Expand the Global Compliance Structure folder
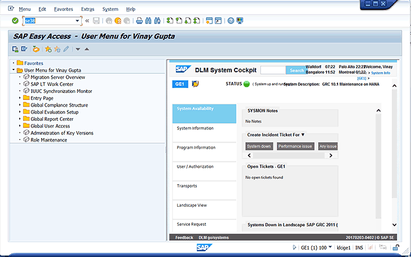The height and width of the screenshot is (257, 411). 20,105
